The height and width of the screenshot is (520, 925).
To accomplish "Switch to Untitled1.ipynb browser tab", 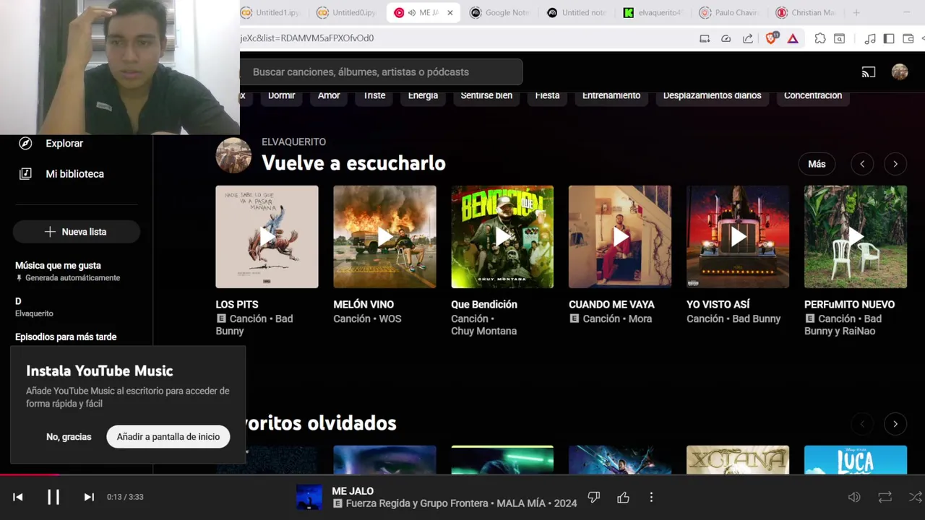I will click(270, 12).
